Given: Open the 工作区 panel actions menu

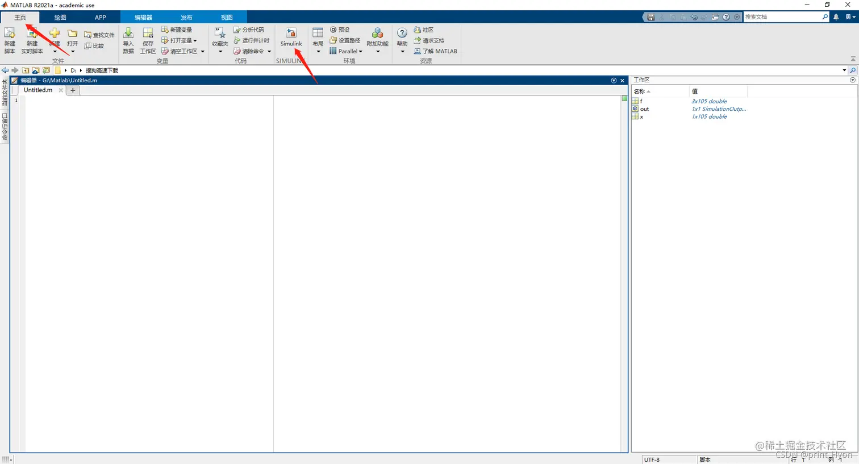Looking at the screenshot, I should 853,80.
